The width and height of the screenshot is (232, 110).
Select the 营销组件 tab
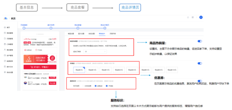coord(102,34)
